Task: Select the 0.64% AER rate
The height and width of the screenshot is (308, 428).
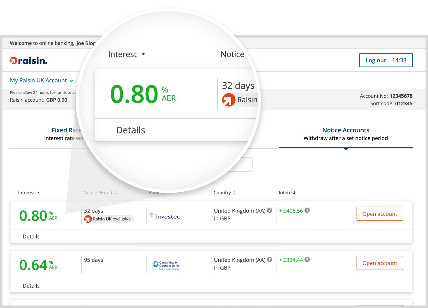Action: pyautogui.click(x=38, y=265)
